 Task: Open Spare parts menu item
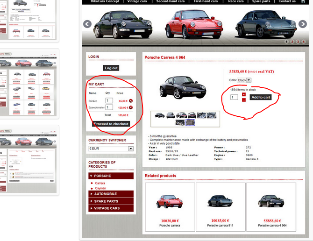click(x=261, y=1)
